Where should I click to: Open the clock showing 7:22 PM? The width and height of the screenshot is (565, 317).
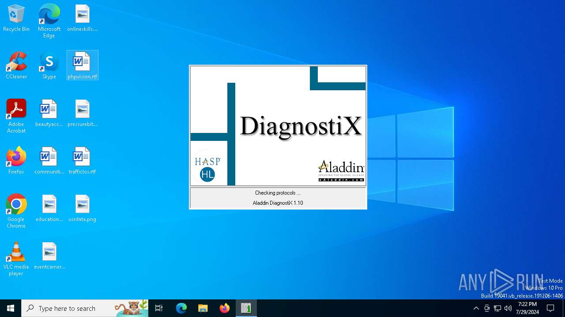click(x=527, y=308)
